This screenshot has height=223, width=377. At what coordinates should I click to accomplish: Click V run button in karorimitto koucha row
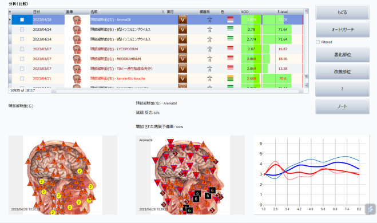pyautogui.click(x=182, y=78)
